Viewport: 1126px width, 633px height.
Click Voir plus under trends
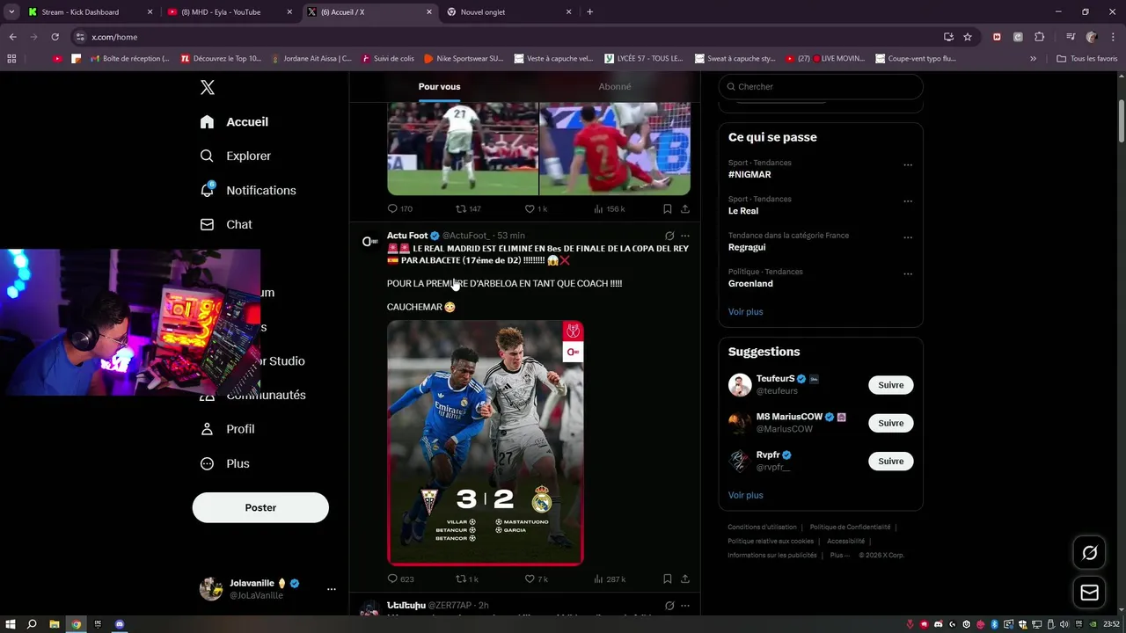click(745, 312)
